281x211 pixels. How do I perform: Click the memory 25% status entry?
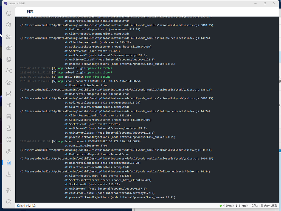[x=271, y=206]
